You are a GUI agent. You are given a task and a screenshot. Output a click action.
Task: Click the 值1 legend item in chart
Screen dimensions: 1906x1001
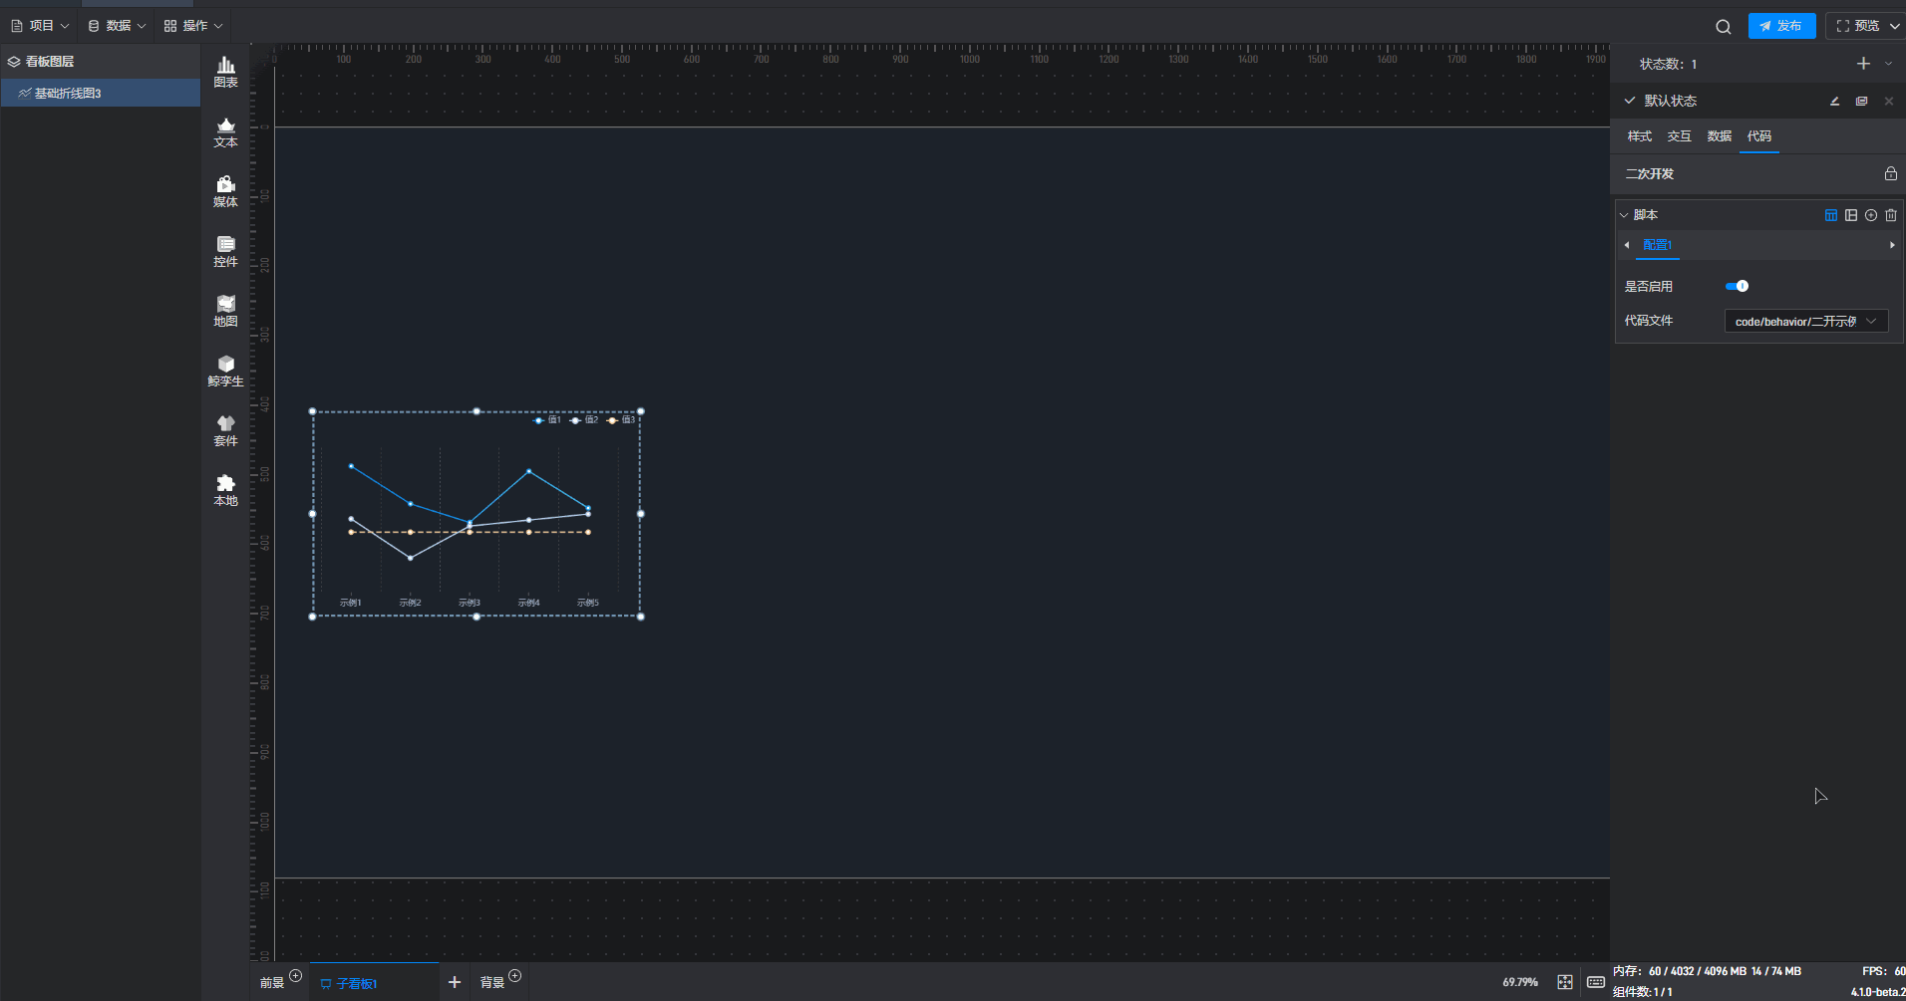(x=547, y=420)
